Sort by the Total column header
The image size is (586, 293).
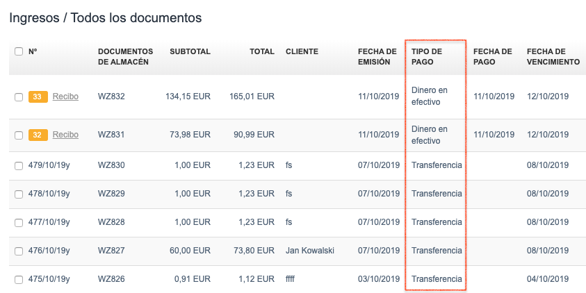point(262,51)
